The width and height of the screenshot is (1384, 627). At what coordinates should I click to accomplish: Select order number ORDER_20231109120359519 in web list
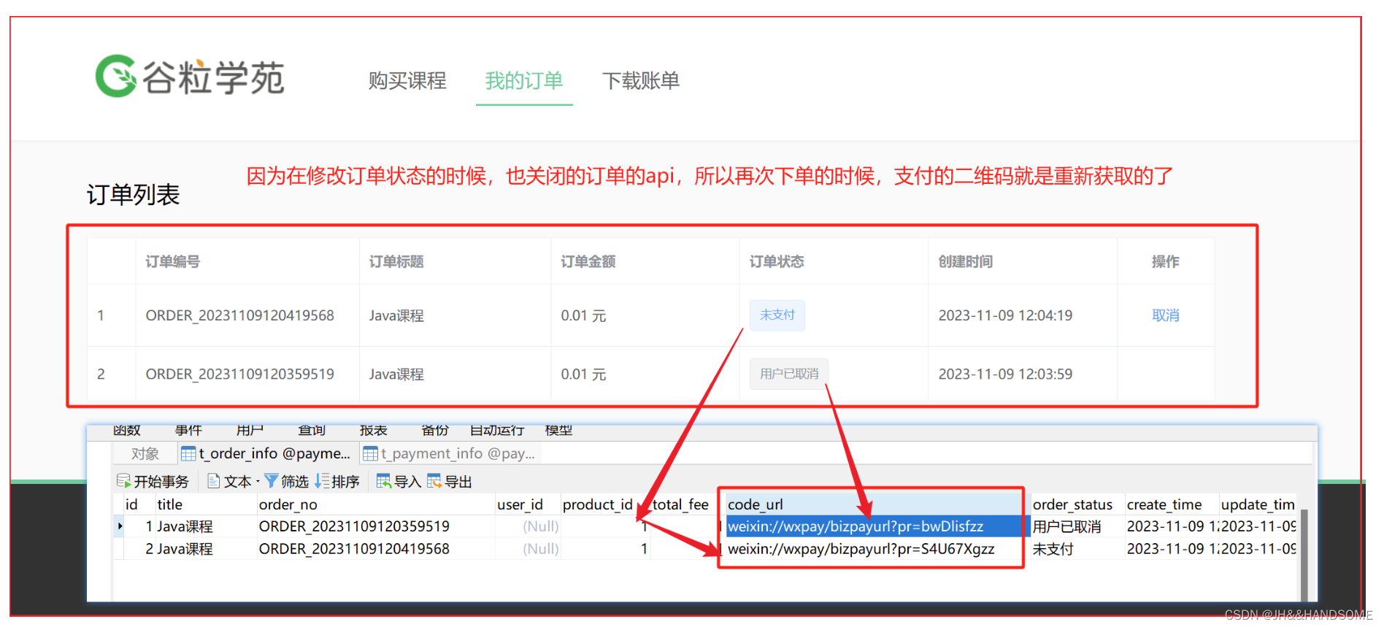[239, 374]
